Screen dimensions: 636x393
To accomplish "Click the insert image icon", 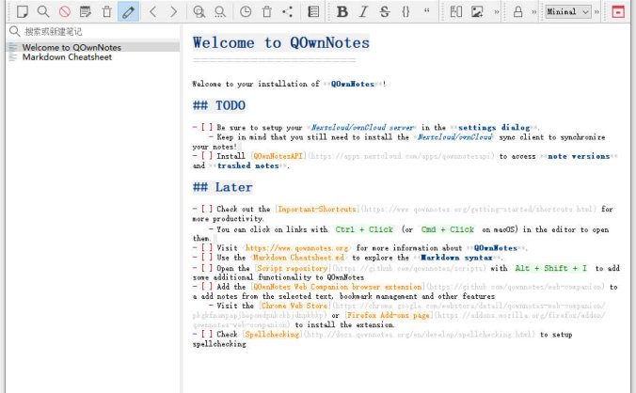I will [477, 11].
